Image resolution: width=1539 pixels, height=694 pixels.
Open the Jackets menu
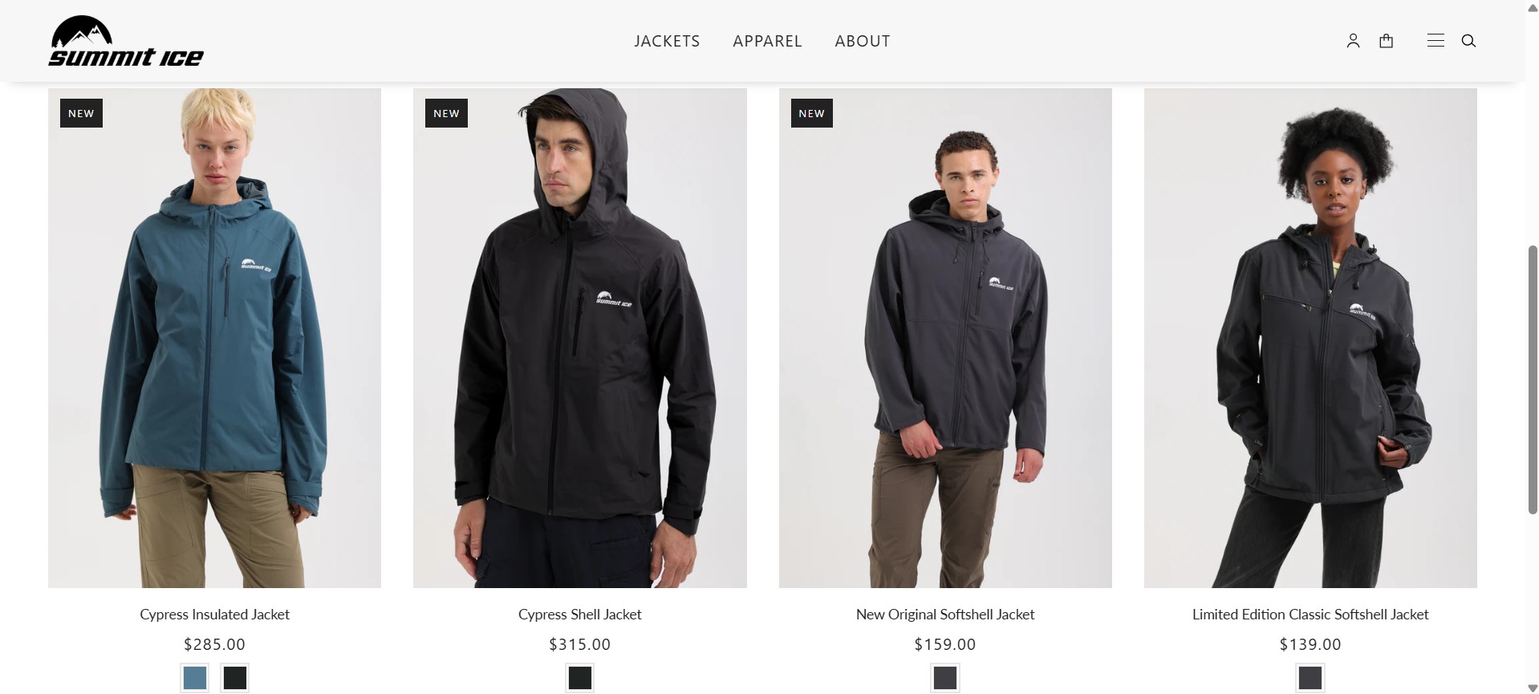pos(667,41)
